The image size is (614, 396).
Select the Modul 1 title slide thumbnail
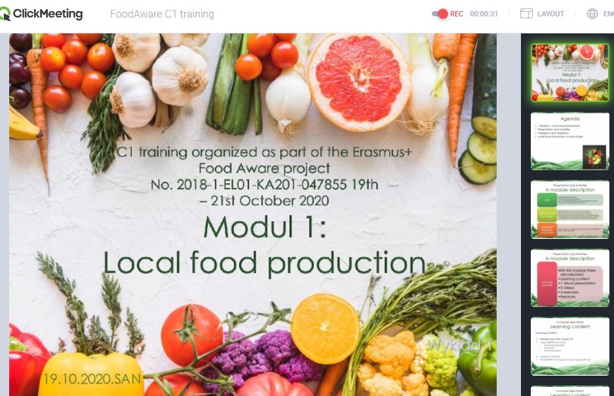569,73
